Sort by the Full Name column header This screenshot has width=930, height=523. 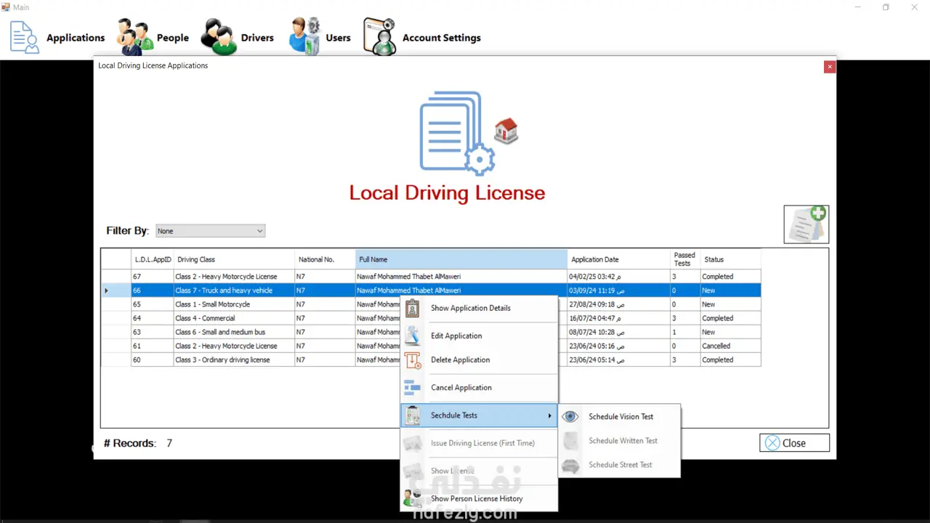tap(461, 259)
